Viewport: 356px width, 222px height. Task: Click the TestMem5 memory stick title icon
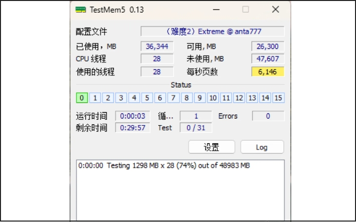pos(81,10)
